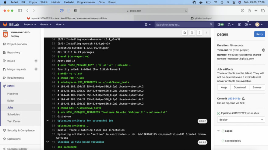The height and width of the screenshot is (150, 268).
Task: Open the Groups dropdown
Action: coord(46,24)
